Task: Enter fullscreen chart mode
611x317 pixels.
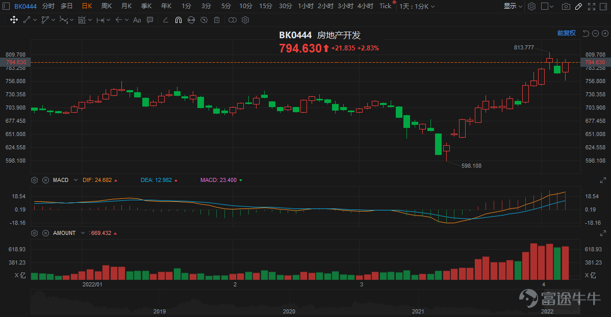Action: tap(592, 6)
